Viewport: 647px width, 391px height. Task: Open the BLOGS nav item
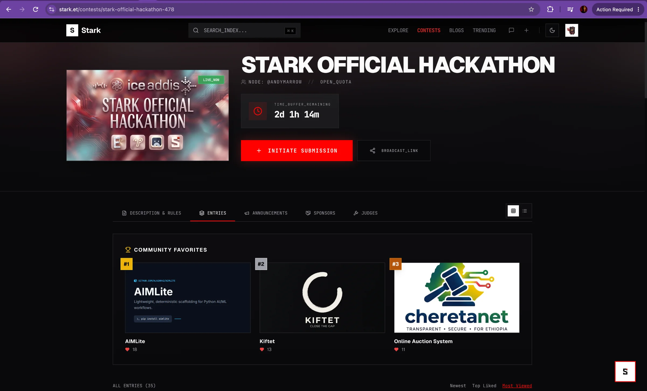point(456,30)
